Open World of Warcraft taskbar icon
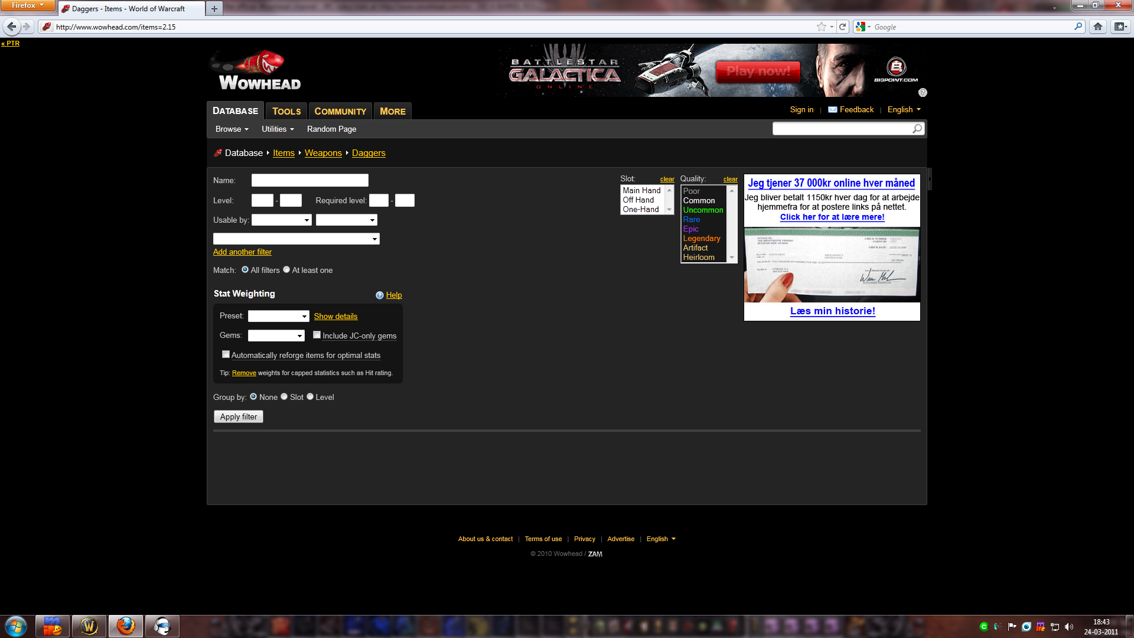 pos(89,626)
